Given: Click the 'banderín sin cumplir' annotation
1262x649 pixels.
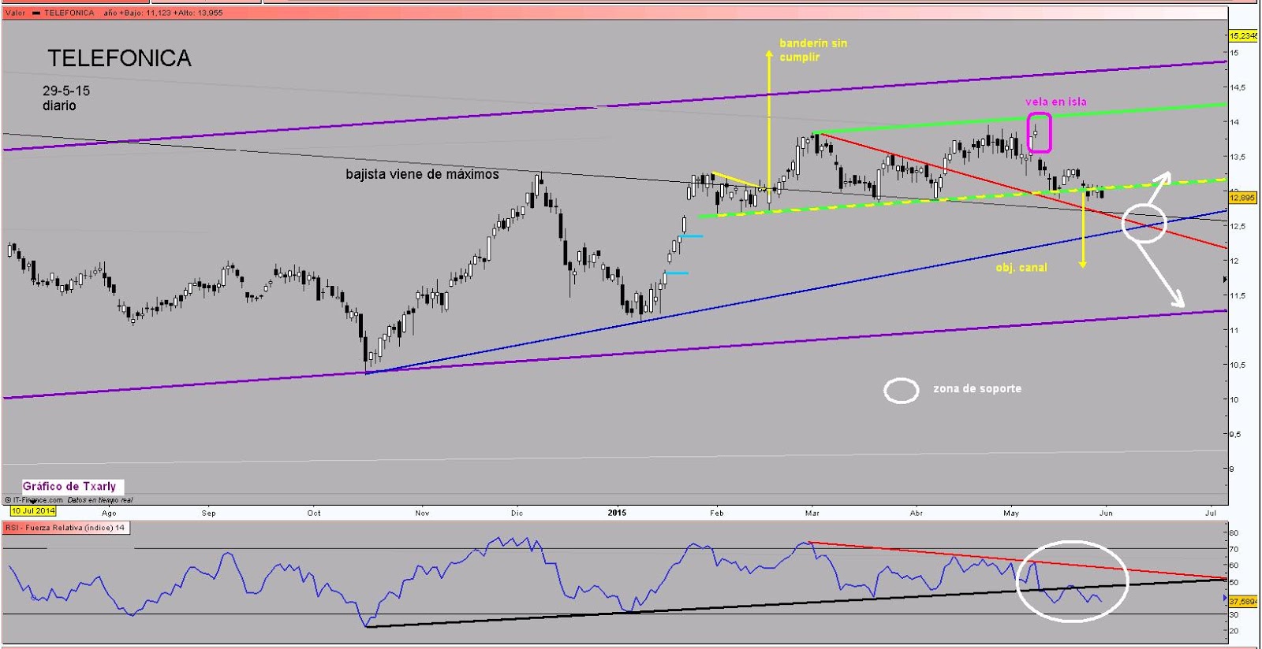Looking at the screenshot, I should pyautogui.click(x=813, y=50).
